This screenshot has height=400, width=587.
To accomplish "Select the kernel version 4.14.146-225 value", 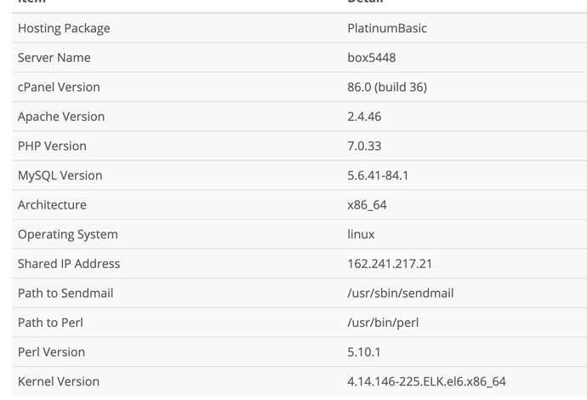I will click(x=426, y=381).
